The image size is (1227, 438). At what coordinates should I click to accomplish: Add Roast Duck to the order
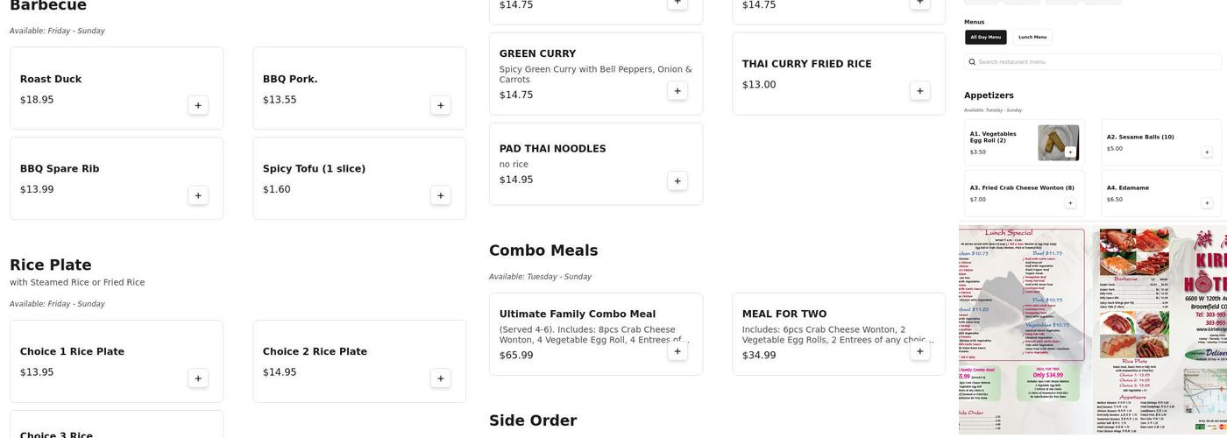tap(198, 105)
